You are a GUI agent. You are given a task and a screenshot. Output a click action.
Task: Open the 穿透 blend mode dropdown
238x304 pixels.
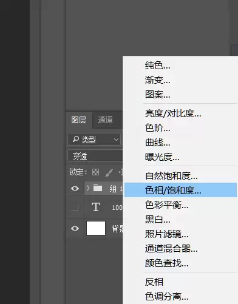click(95, 156)
